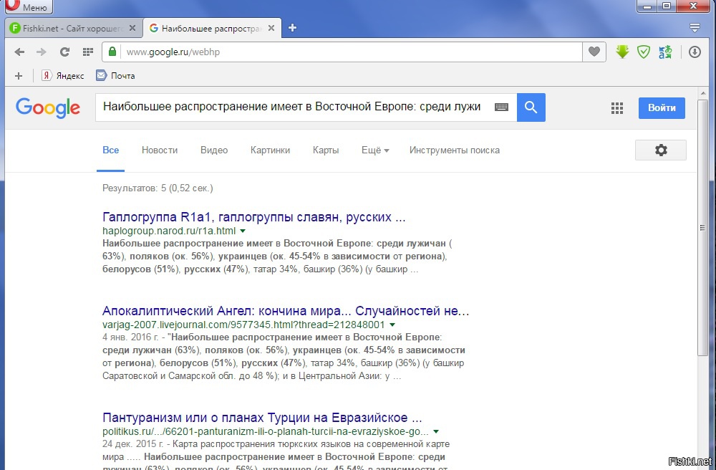Open the Google apps grid

tap(617, 107)
